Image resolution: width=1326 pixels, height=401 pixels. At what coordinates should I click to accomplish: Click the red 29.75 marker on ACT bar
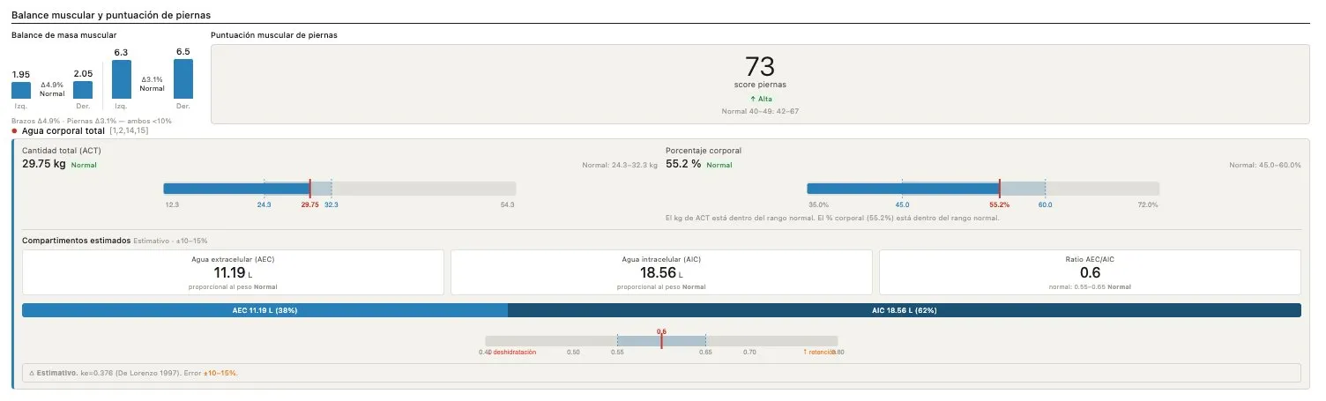[310, 189]
